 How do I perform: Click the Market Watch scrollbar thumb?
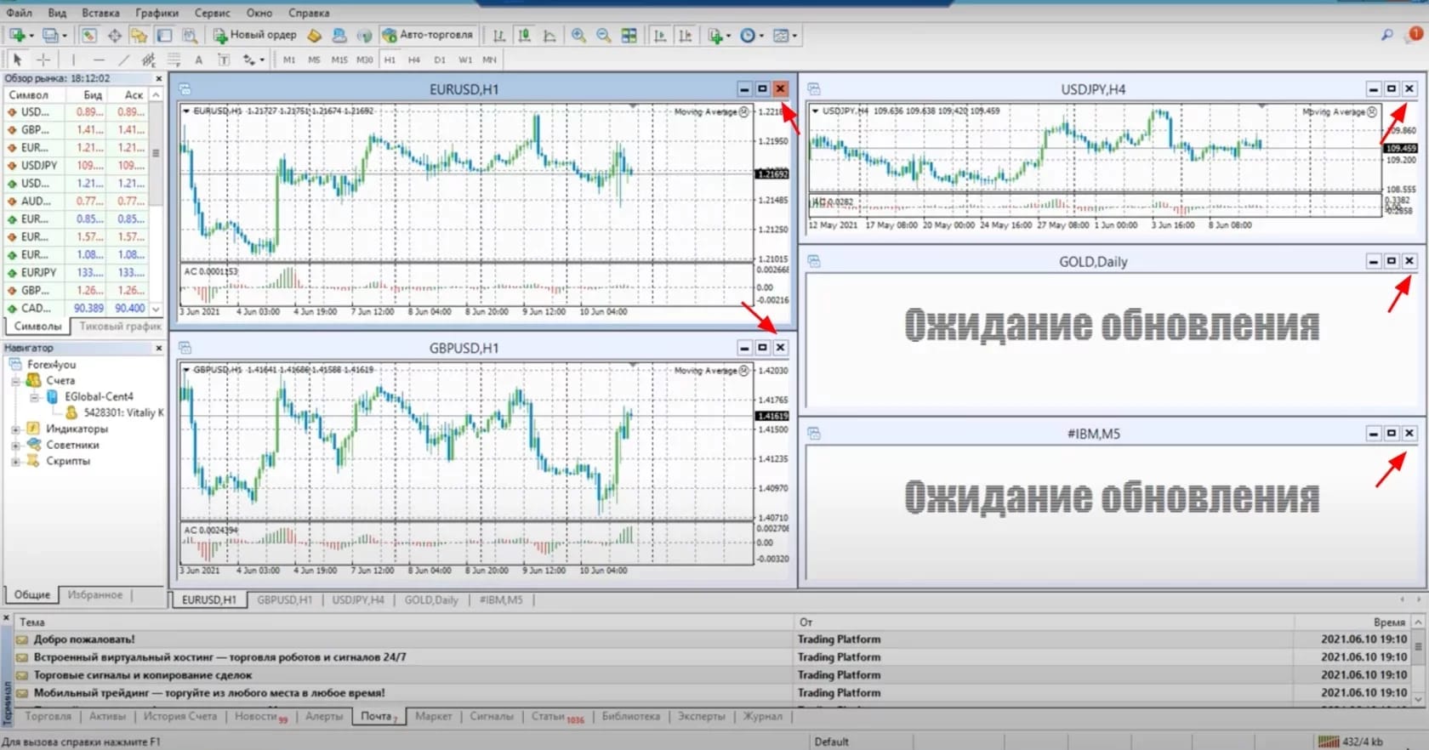pos(156,154)
